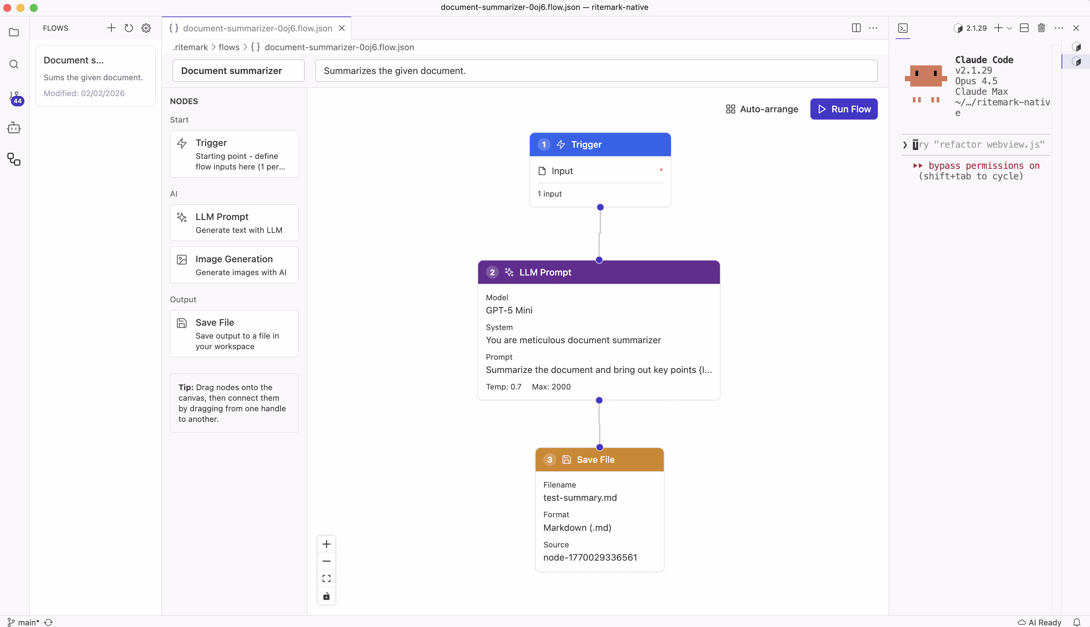Open the AI robot panel icon

14,128
